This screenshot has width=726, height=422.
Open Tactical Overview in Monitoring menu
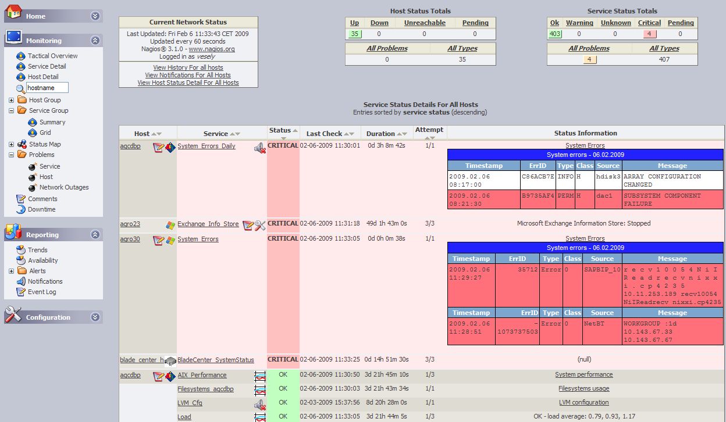tap(52, 56)
